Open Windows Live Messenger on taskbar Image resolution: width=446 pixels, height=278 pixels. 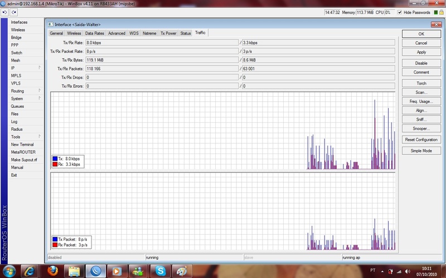coord(138,271)
